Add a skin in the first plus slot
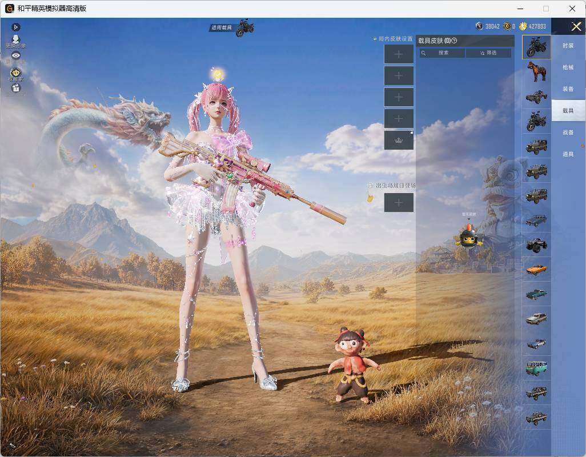 pos(399,54)
